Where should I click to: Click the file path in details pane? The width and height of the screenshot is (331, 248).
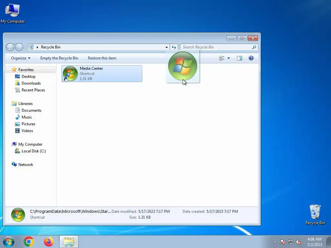(70, 211)
